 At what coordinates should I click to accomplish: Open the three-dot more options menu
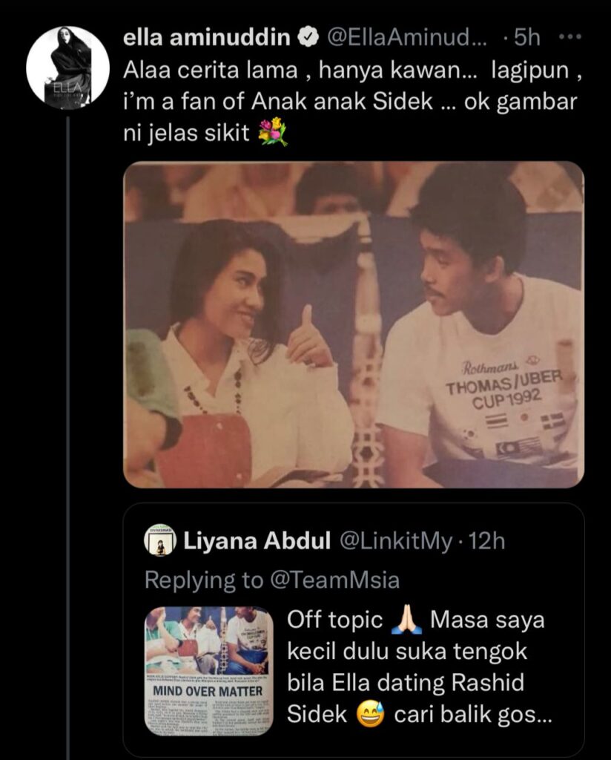[569, 38]
